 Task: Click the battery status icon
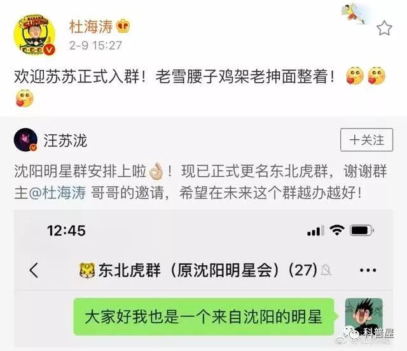362,230
